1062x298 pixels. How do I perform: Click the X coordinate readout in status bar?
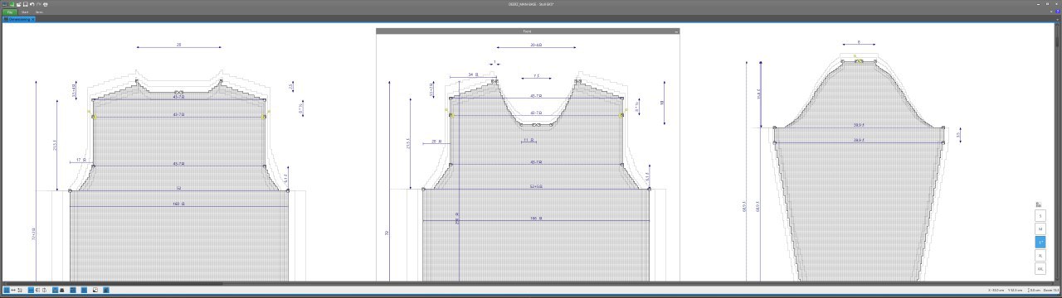[996, 291]
